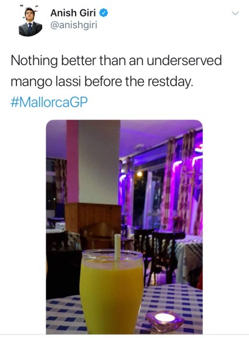The image size is (249, 338).
Task: Select the text 'mango lassi before the restday.'
Action: tap(101, 82)
